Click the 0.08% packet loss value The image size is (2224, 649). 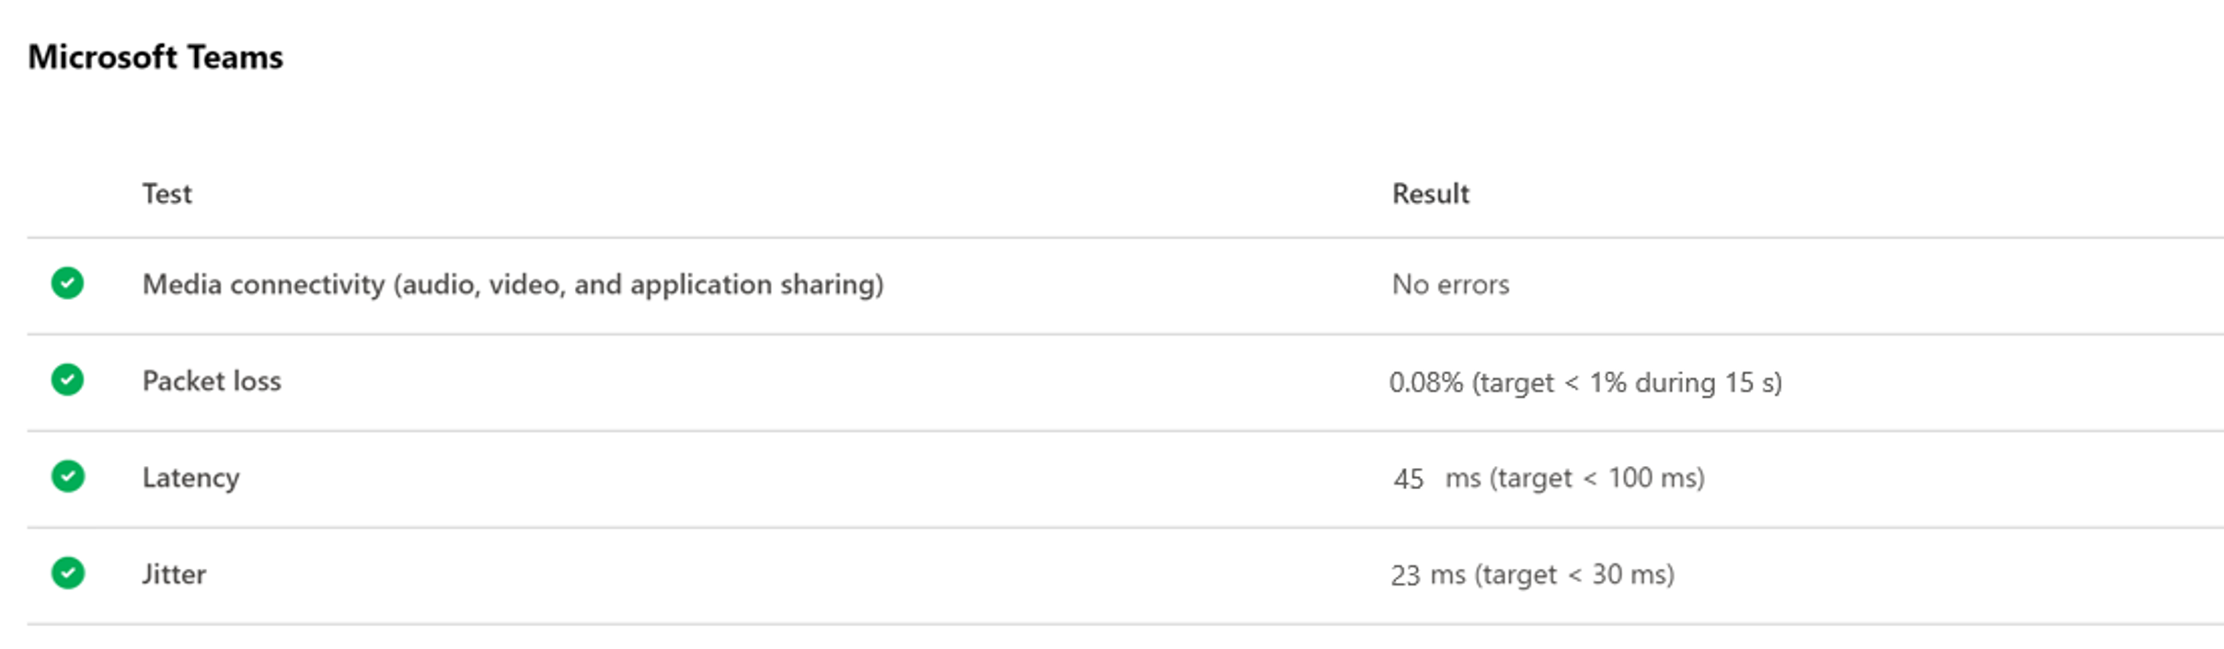1425,381
